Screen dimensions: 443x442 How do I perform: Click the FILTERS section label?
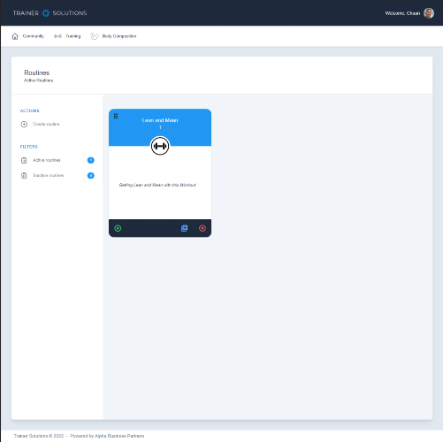[x=29, y=147]
